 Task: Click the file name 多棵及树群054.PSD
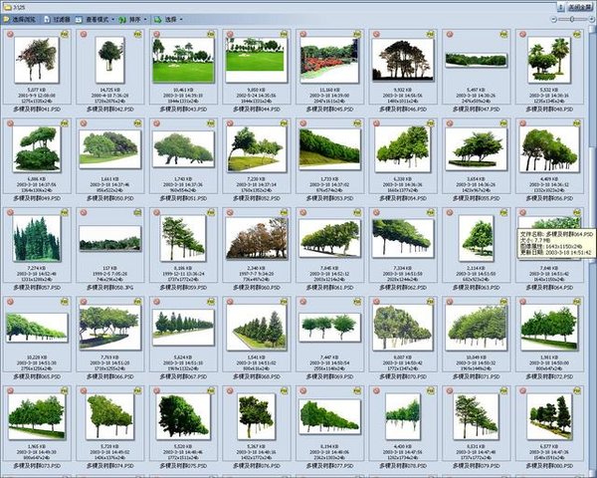click(403, 198)
